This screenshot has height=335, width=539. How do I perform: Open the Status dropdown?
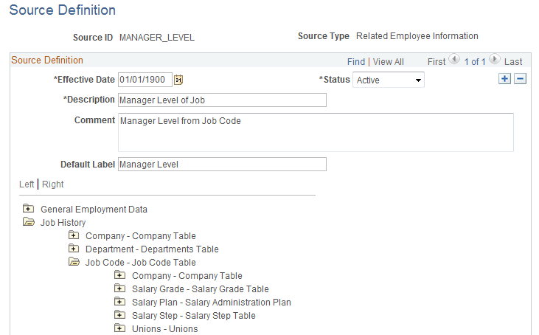[x=389, y=80]
